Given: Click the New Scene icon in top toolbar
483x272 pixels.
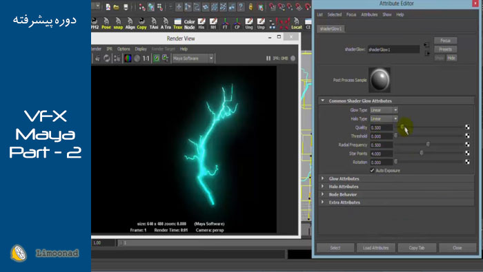Looking at the screenshot, I should coord(108,7).
